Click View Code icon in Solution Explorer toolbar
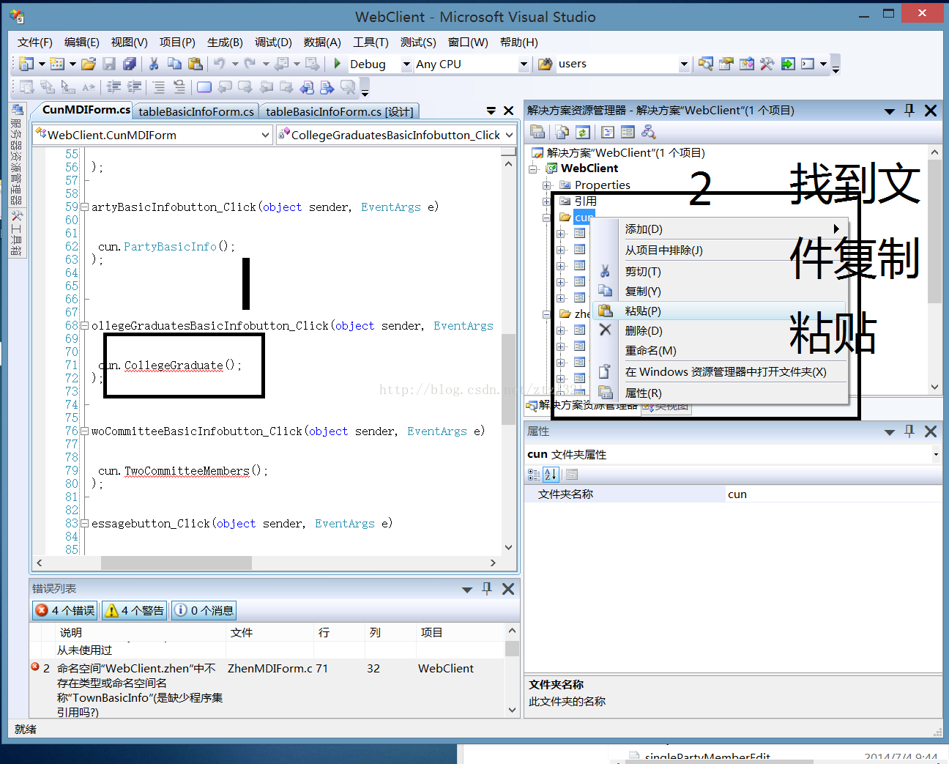This screenshot has width=949, height=764. 607,132
